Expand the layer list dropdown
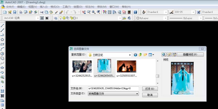This screenshot has height=109, width=218. 120,18
